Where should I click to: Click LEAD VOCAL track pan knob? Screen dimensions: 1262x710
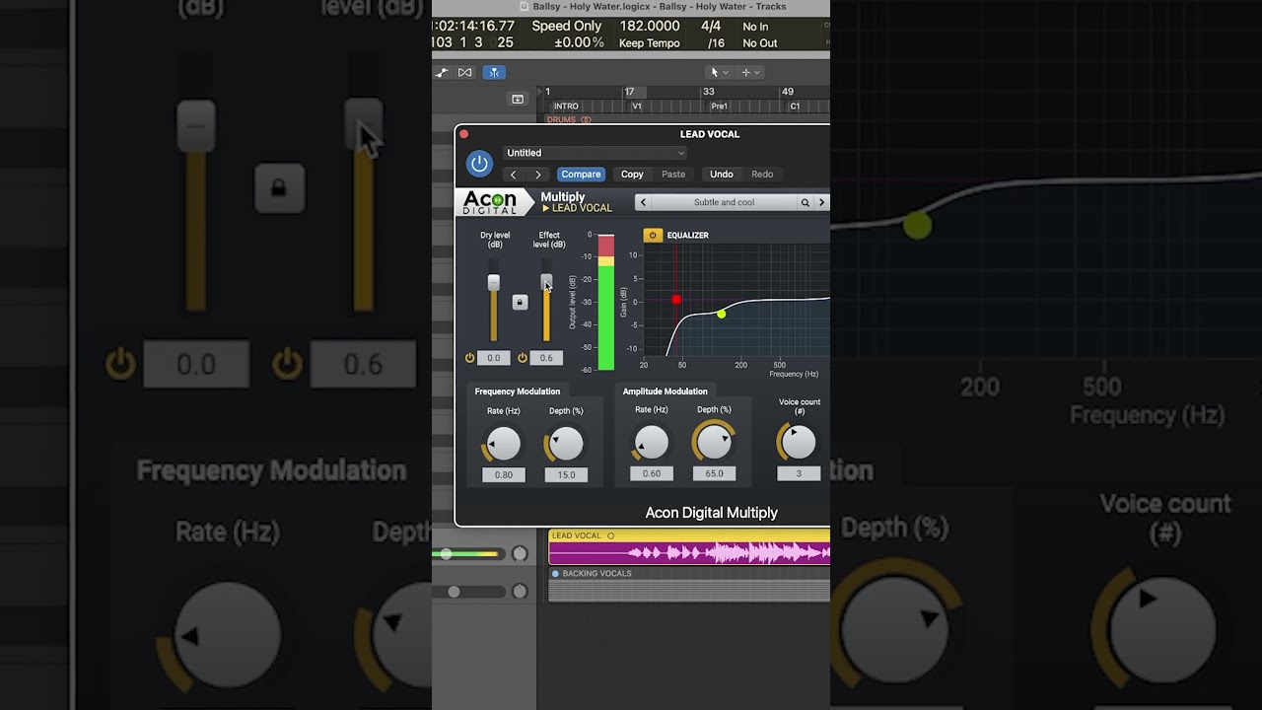520,554
